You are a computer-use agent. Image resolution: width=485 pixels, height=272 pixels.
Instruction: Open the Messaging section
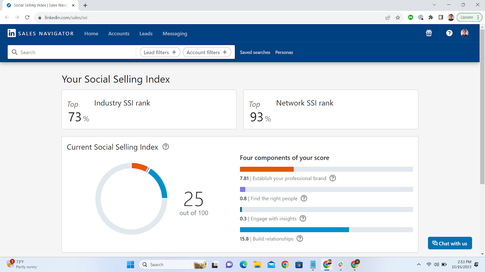pyautogui.click(x=175, y=33)
